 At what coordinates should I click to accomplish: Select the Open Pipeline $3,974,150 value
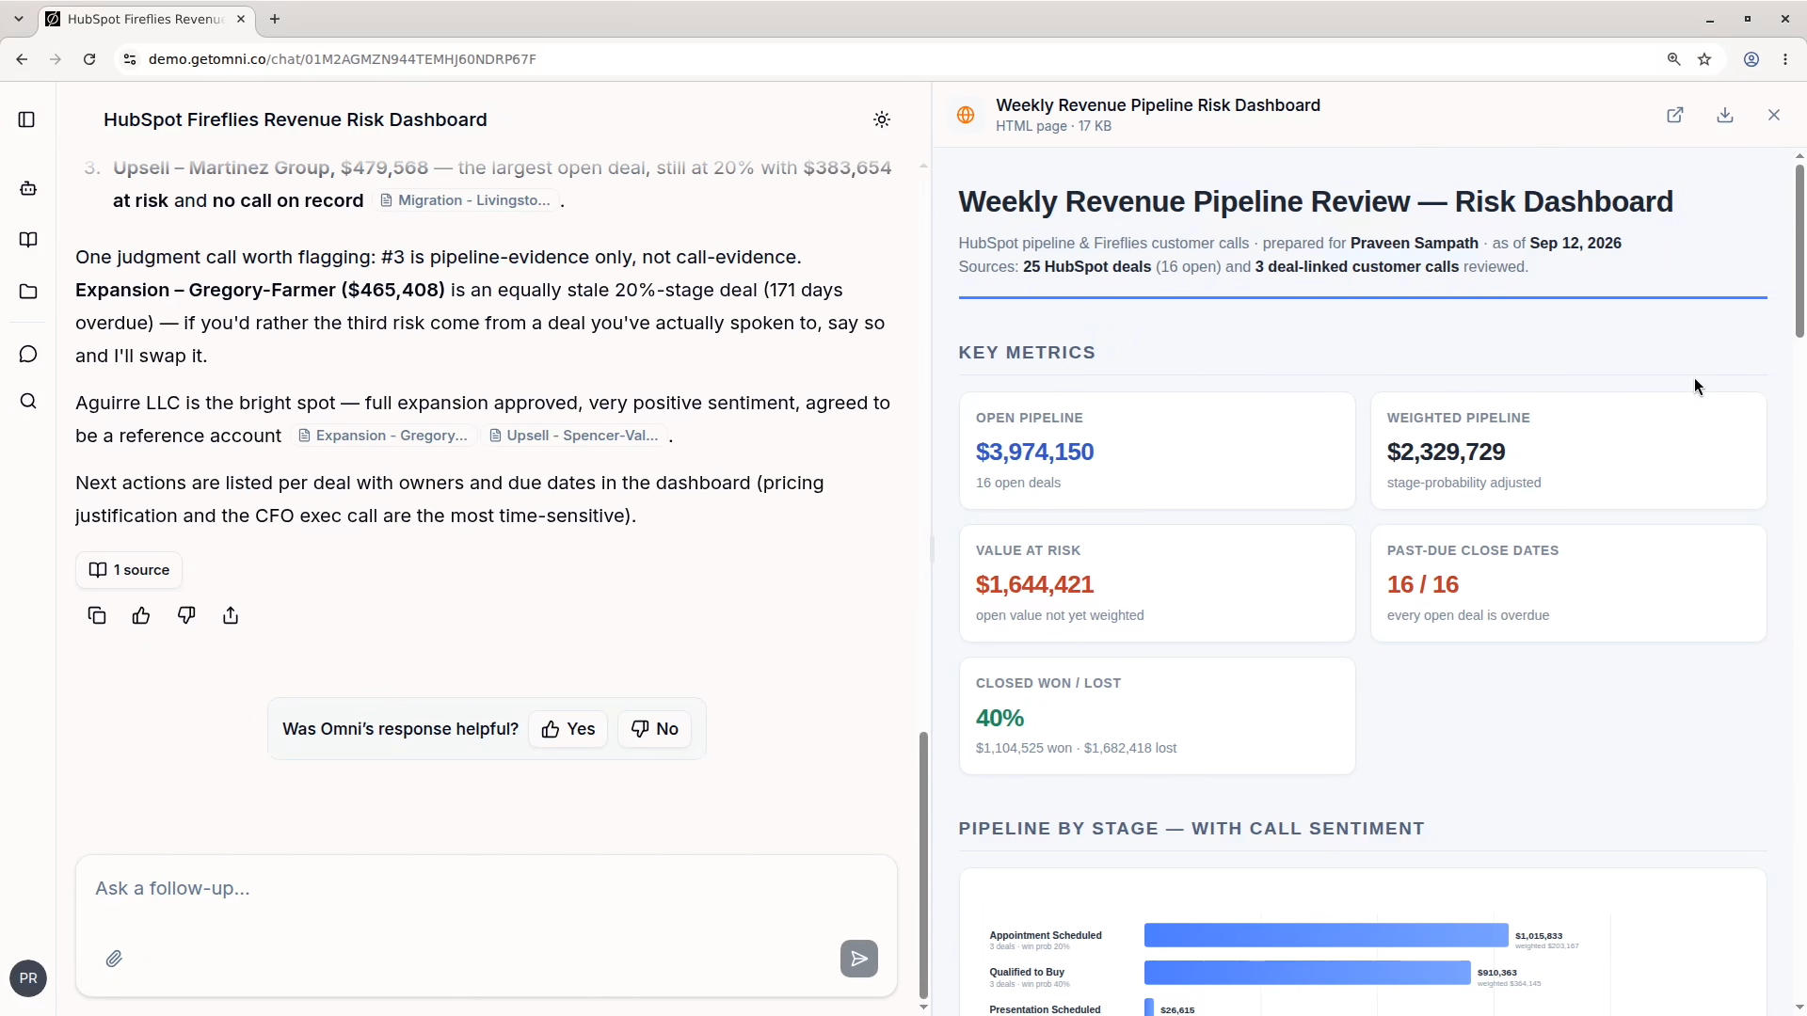pos(1034,452)
